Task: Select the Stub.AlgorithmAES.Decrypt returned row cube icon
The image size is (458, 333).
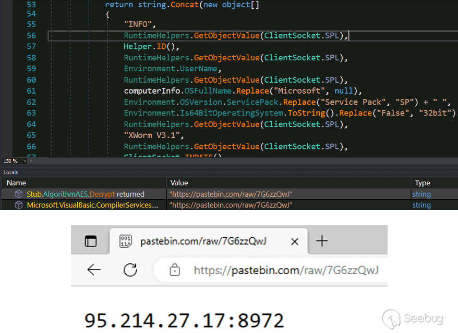Action: tap(19, 194)
